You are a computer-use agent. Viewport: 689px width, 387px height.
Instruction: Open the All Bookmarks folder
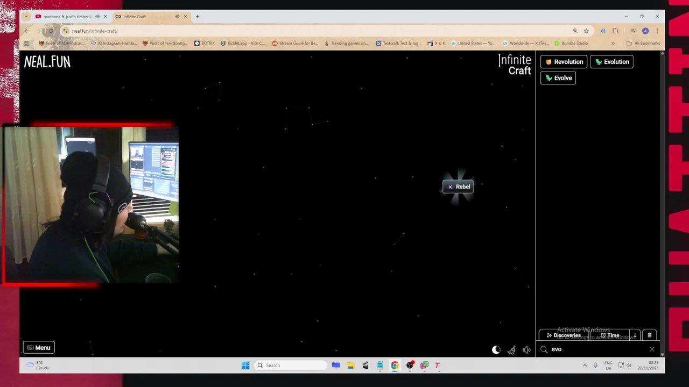coord(643,44)
